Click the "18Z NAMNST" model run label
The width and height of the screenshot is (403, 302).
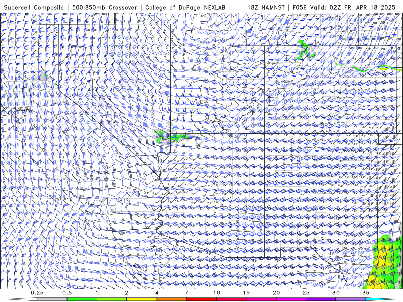[x=266, y=7]
